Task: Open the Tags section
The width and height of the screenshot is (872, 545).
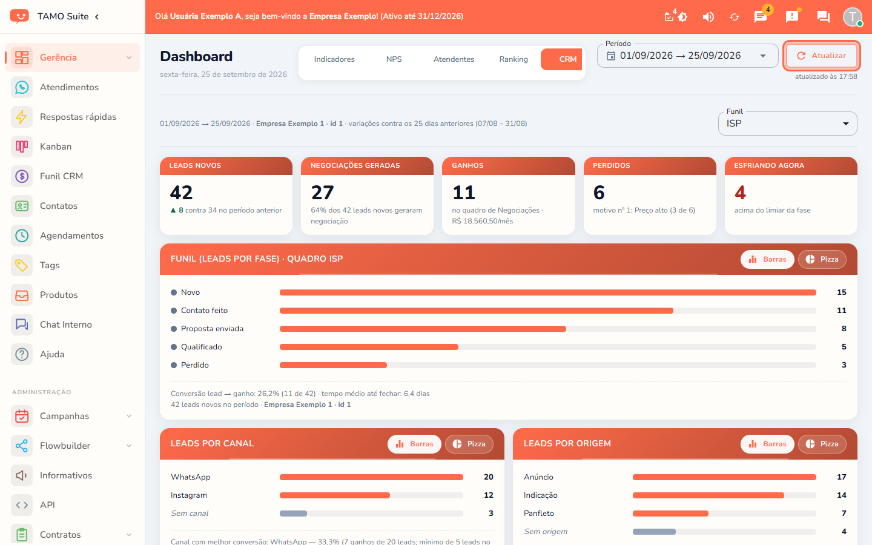Action: tap(73, 265)
